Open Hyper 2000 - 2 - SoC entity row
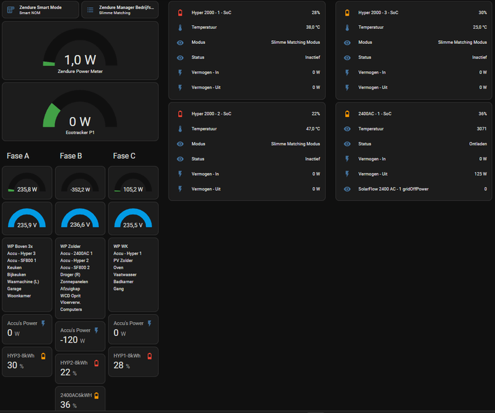 (x=247, y=114)
